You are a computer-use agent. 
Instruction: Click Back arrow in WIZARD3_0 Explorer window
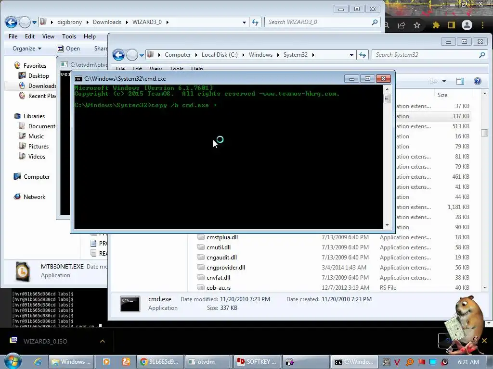tap(12, 22)
